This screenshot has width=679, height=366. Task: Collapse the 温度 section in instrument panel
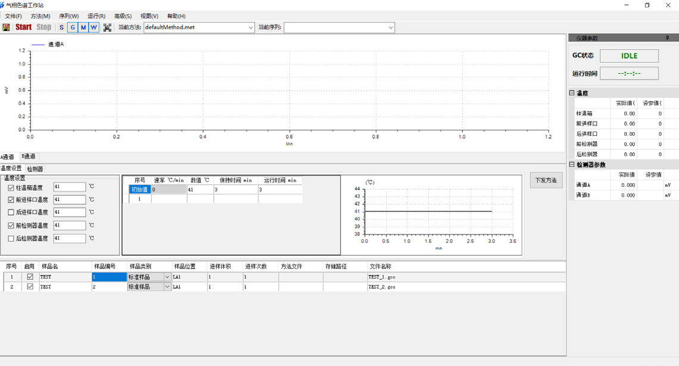coord(572,93)
